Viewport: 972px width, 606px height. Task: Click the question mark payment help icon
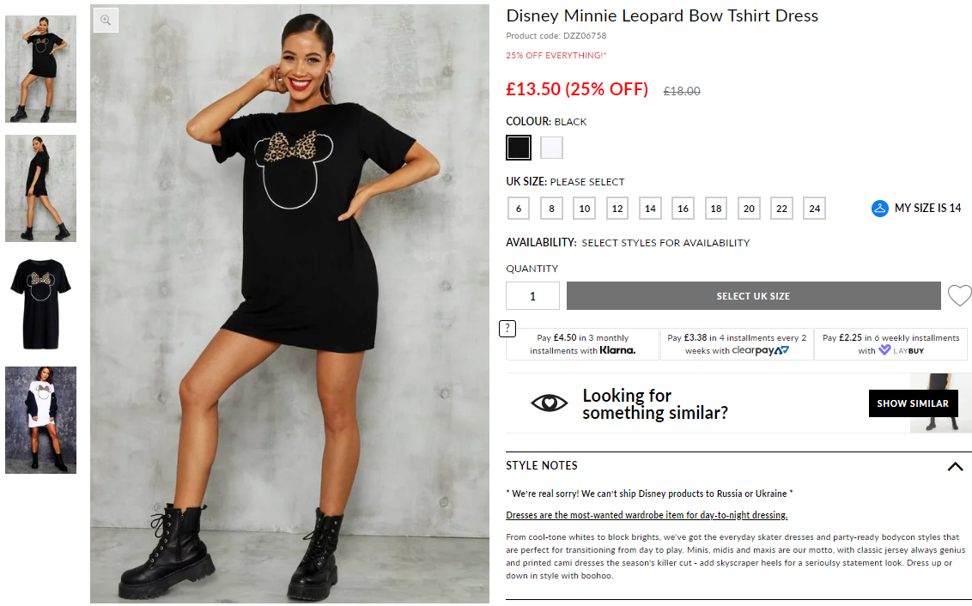[507, 329]
